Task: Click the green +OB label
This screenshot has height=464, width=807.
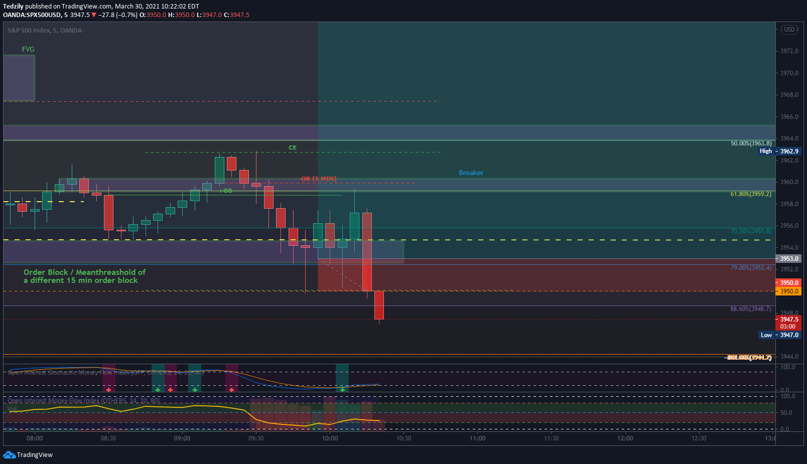Action: (x=226, y=191)
